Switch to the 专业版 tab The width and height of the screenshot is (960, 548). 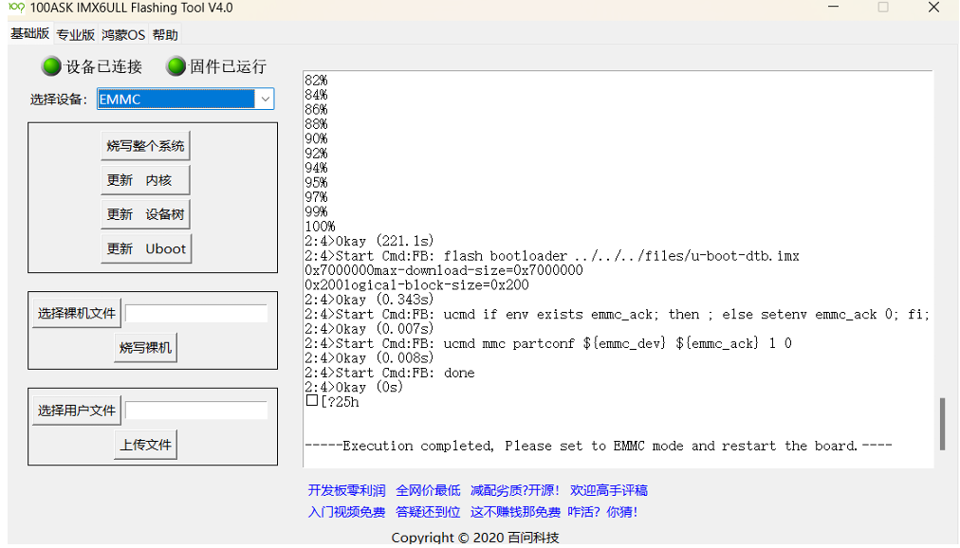75,35
